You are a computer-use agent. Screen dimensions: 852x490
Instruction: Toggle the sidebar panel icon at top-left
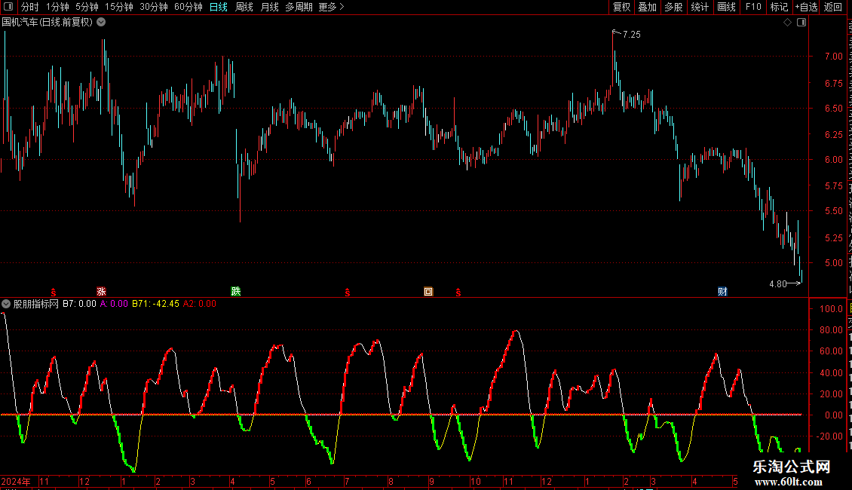(8, 7)
